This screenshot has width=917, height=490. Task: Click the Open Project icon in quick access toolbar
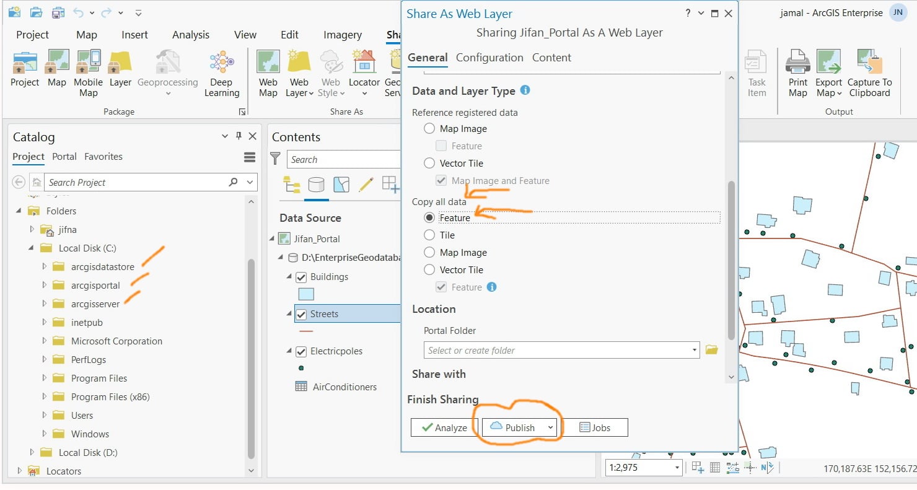click(37, 12)
